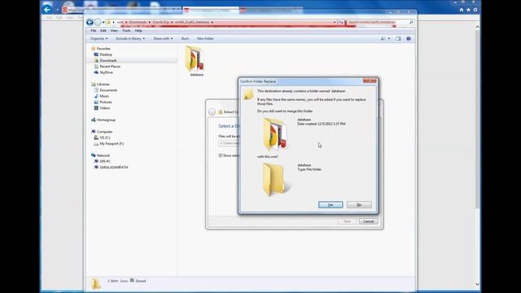521x293 pixels.
Task: Click No in Confirm Folder Replace
Action: (359, 205)
